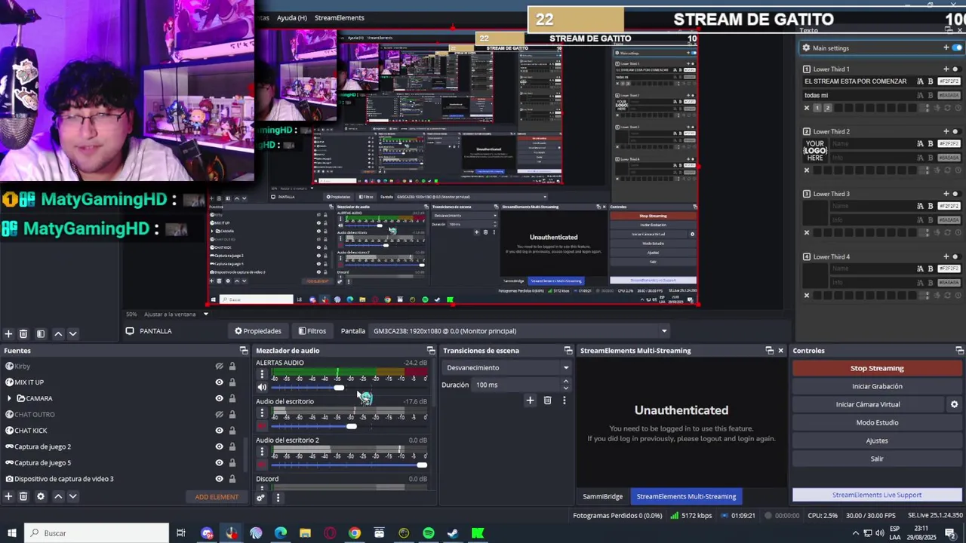Open transition properties three-dot menu
The width and height of the screenshot is (966, 543).
coord(564,400)
